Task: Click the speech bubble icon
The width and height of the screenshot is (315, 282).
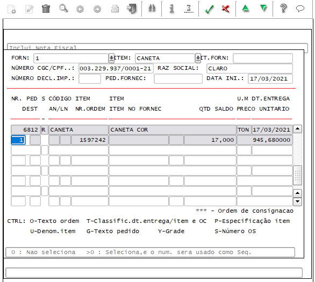Action: [300, 9]
